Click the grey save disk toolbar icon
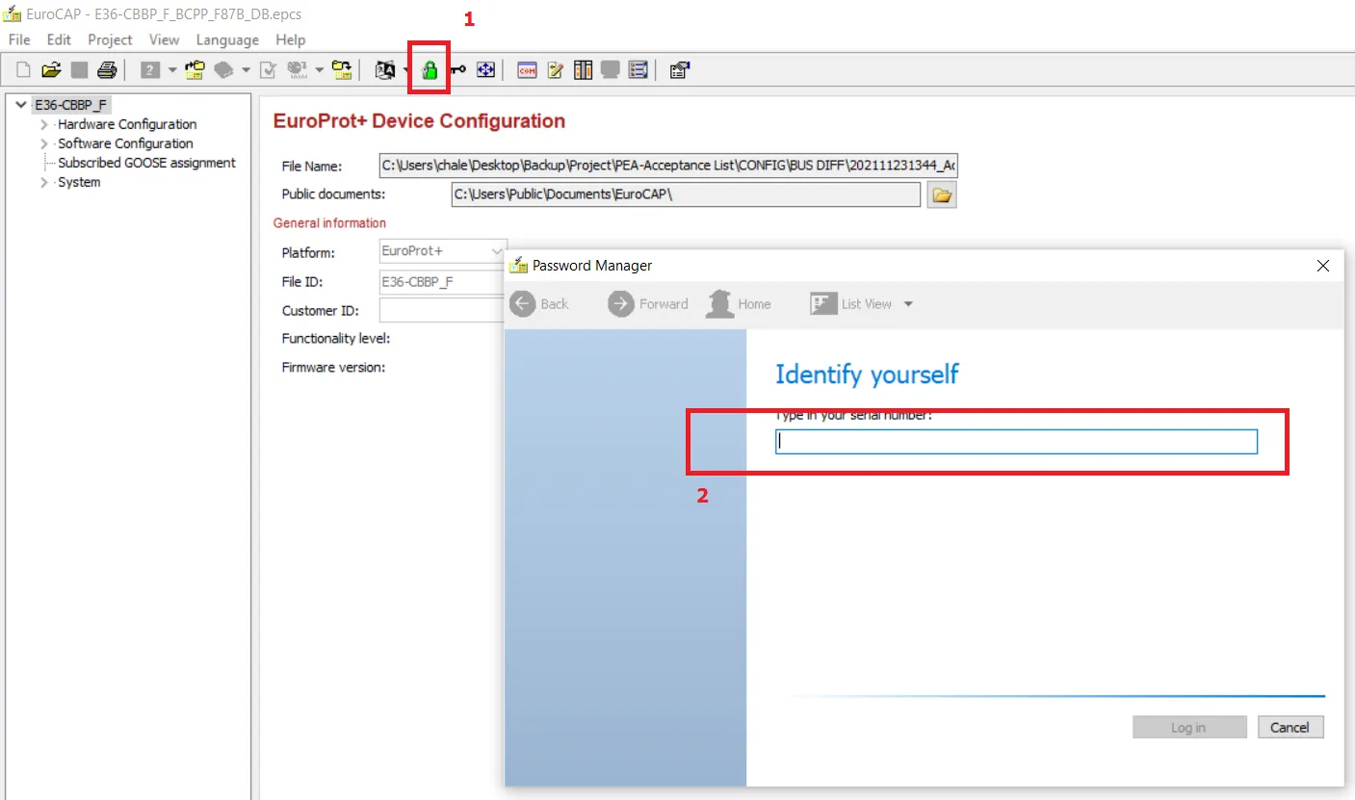 79,69
